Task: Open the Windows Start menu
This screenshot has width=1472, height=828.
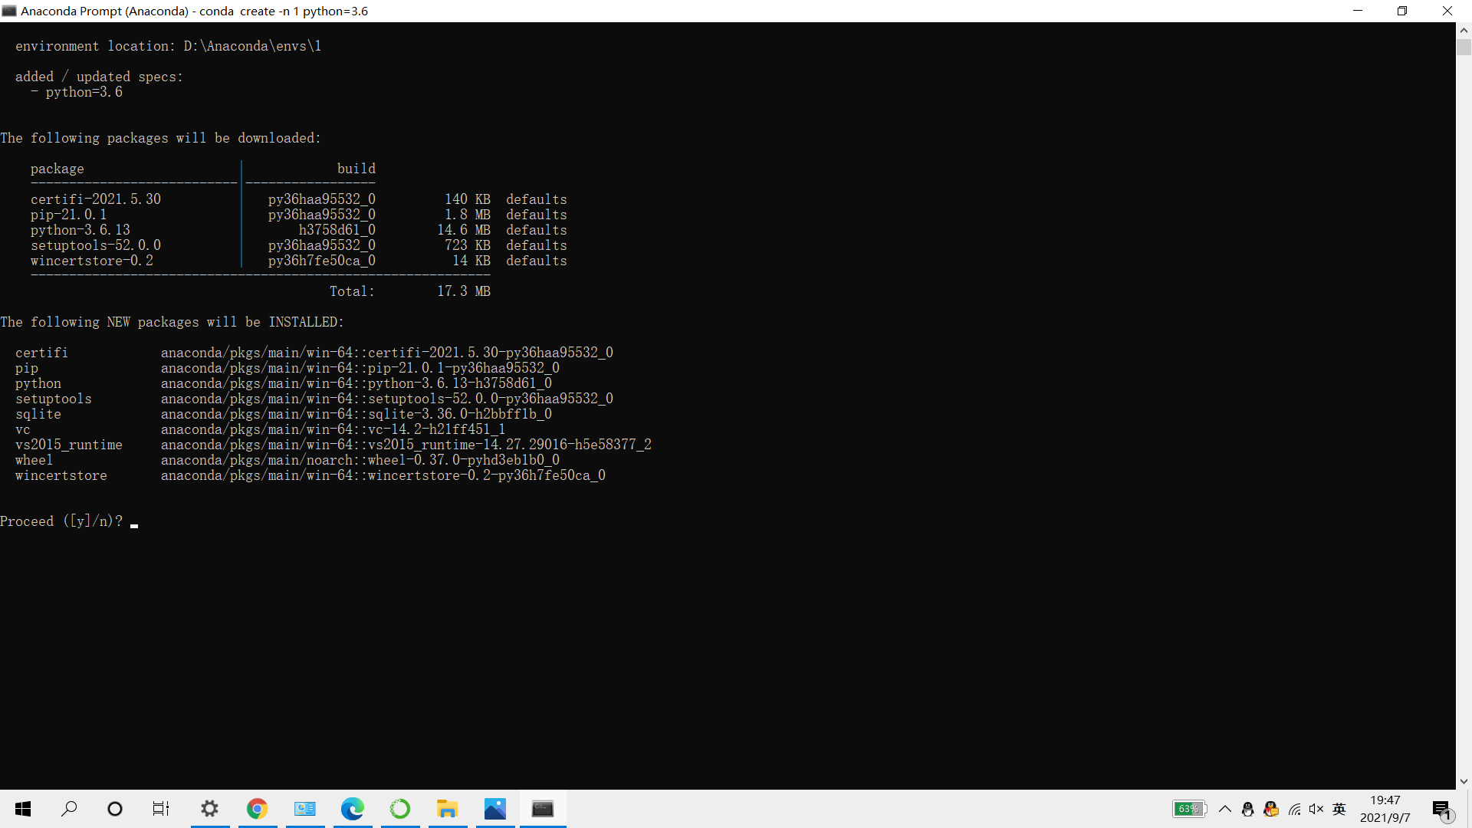Action: (23, 809)
